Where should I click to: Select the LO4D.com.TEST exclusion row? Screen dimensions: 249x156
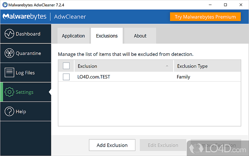click(x=125, y=77)
